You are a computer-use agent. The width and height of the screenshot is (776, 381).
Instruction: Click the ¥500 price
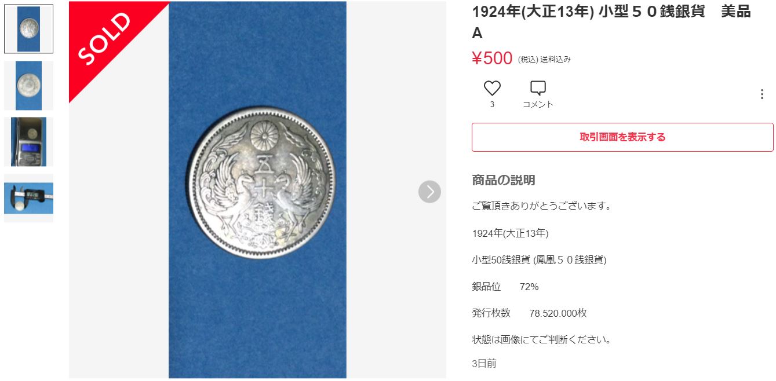click(x=492, y=58)
